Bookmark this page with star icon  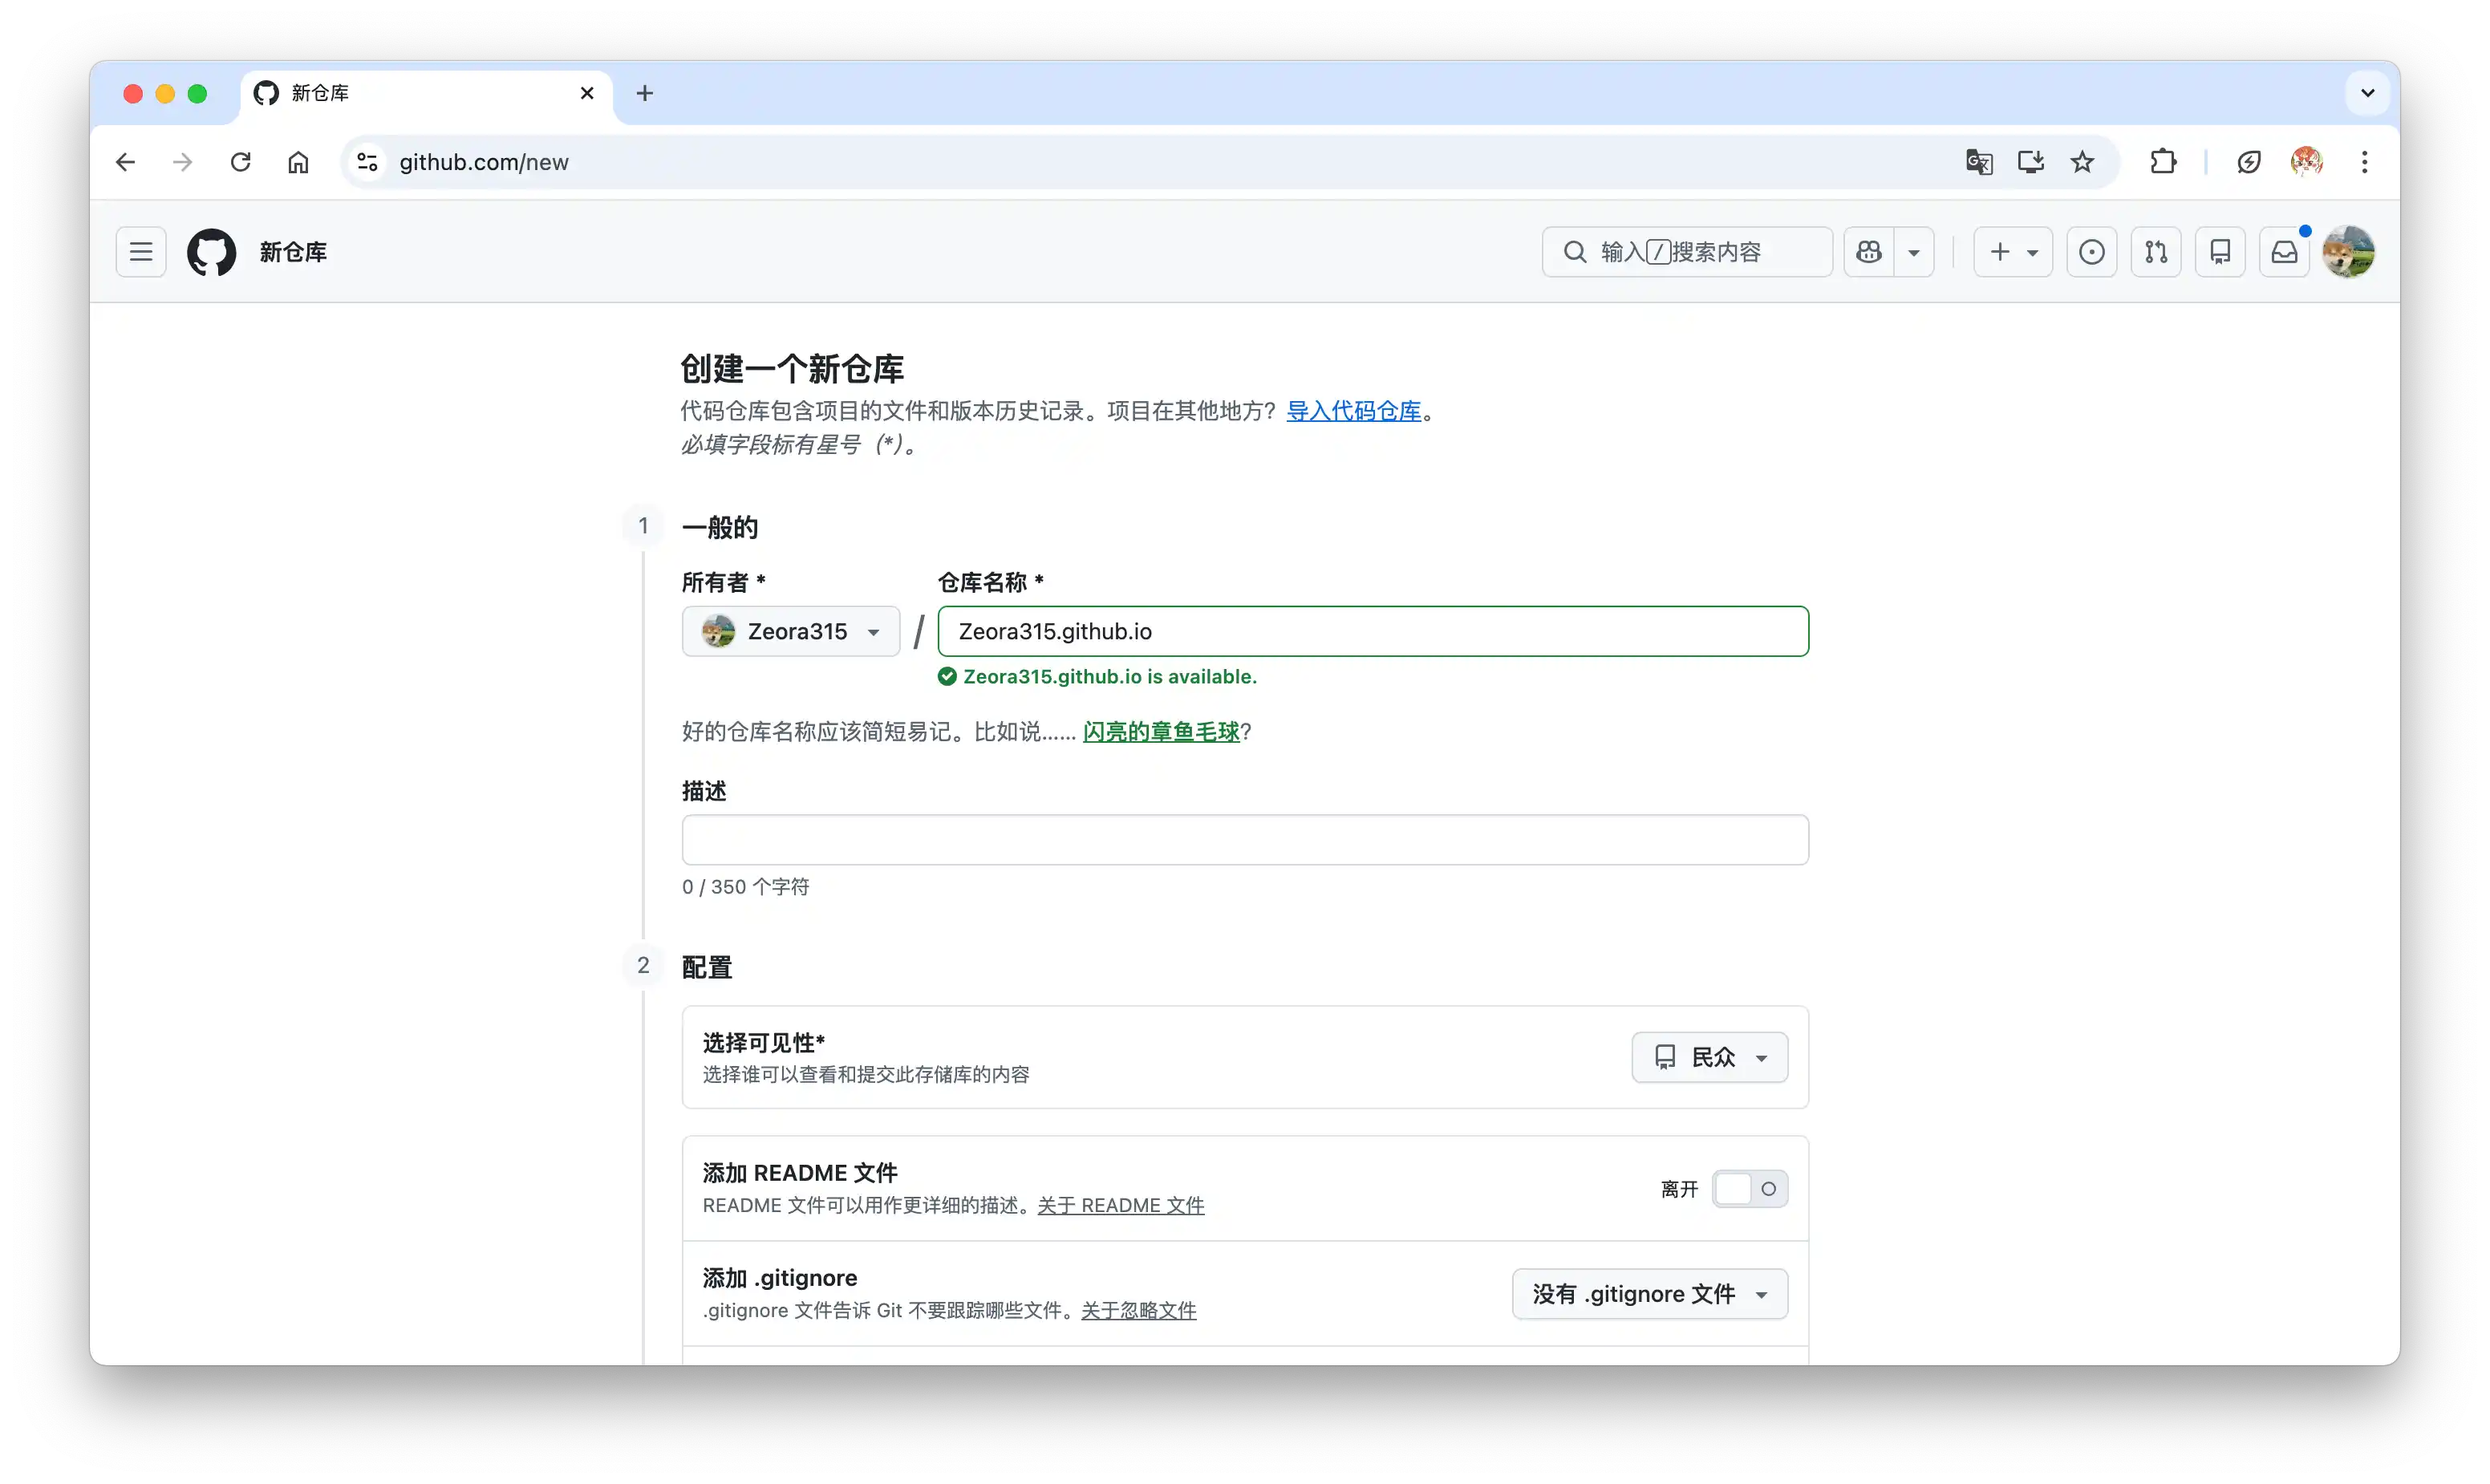pos(2082,162)
